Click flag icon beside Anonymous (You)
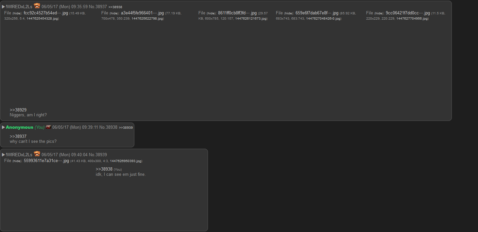This screenshot has height=232, width=478. pyautogui.click(x=48, y=127)
